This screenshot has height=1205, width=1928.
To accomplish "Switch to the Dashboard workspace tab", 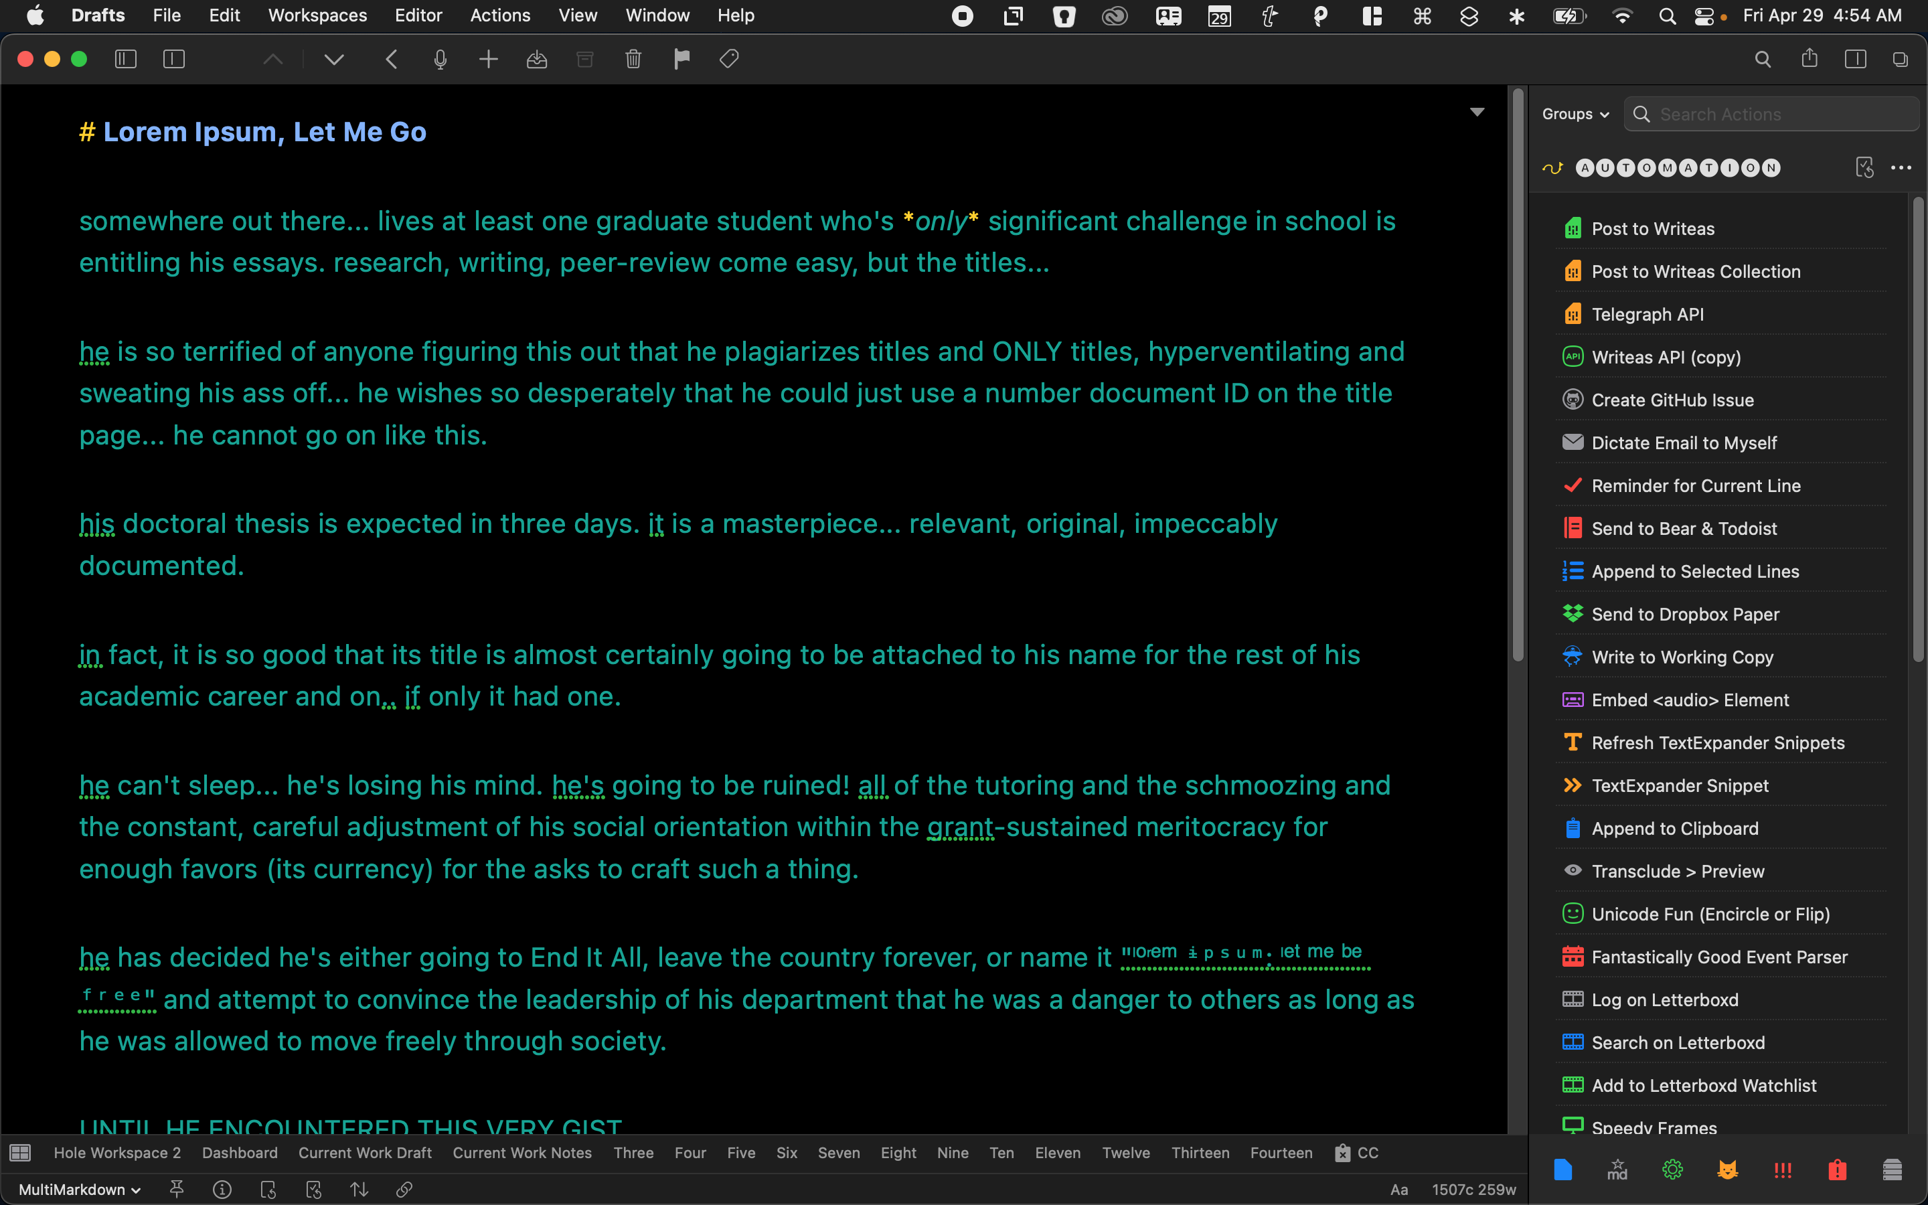I will pyautogui.click(x=239, y=1152).
